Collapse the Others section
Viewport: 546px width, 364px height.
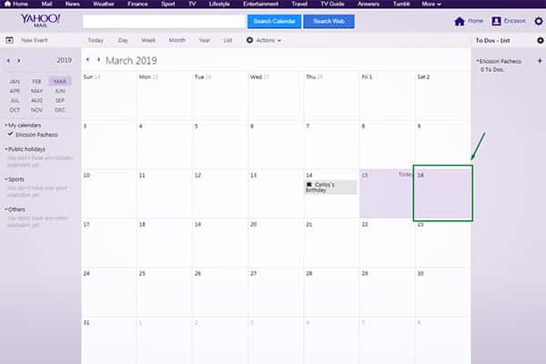coord(6,209)
